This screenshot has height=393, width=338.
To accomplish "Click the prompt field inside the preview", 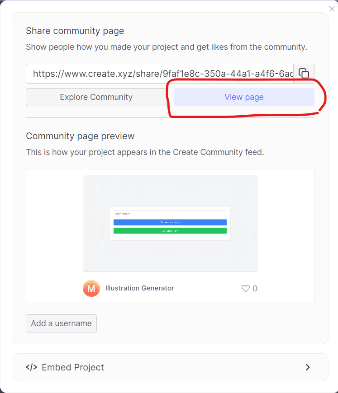I will click(x=170, y=214).
